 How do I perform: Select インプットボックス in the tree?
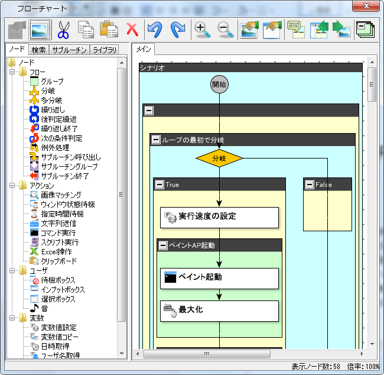pos(63,289)
